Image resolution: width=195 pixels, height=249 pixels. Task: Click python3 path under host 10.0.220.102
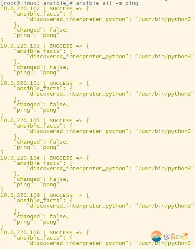click(165, 19)
